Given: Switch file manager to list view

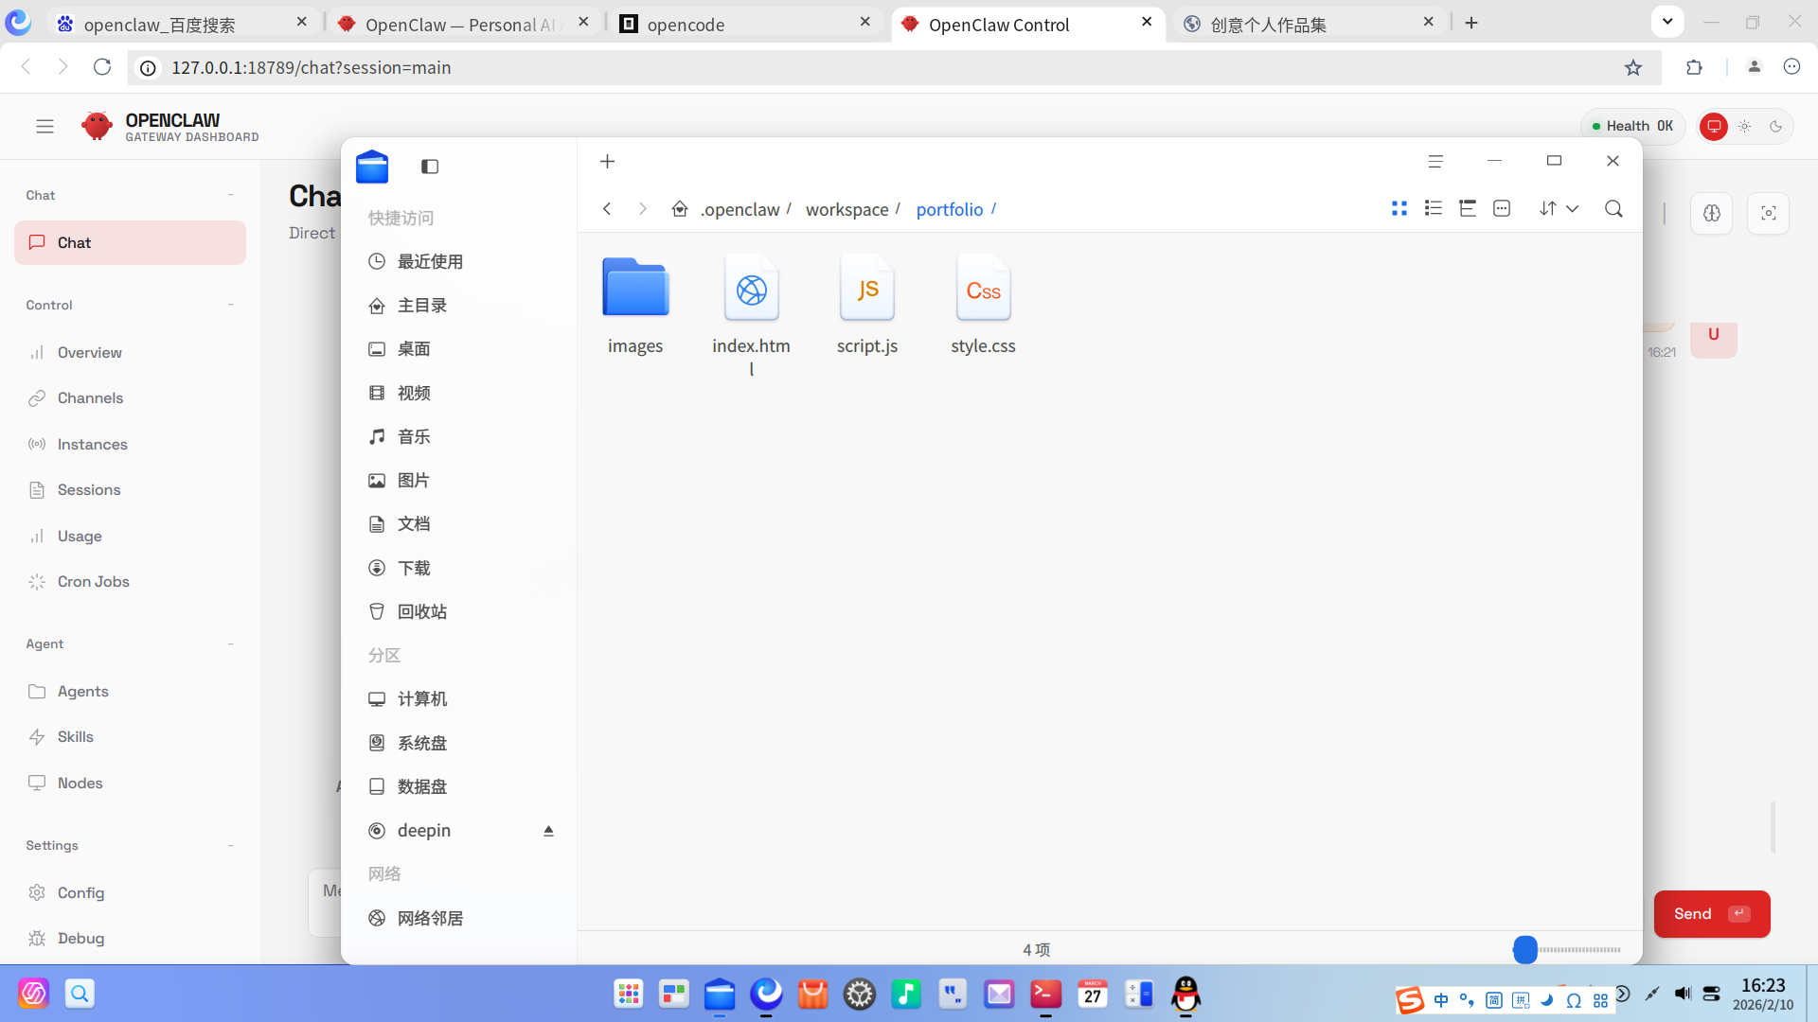Looking at the screenshot, I should (1434, 208).
